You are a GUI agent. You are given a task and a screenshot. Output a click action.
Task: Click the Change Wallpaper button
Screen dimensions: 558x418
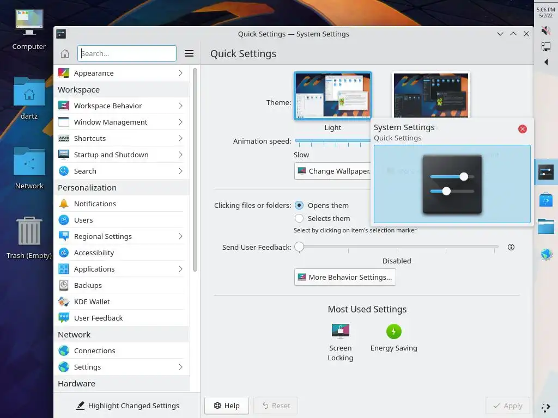333,171
